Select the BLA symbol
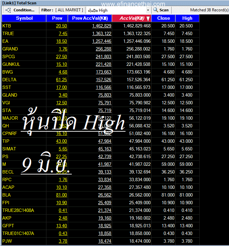 pyautogui.click(x=6, y=195)
